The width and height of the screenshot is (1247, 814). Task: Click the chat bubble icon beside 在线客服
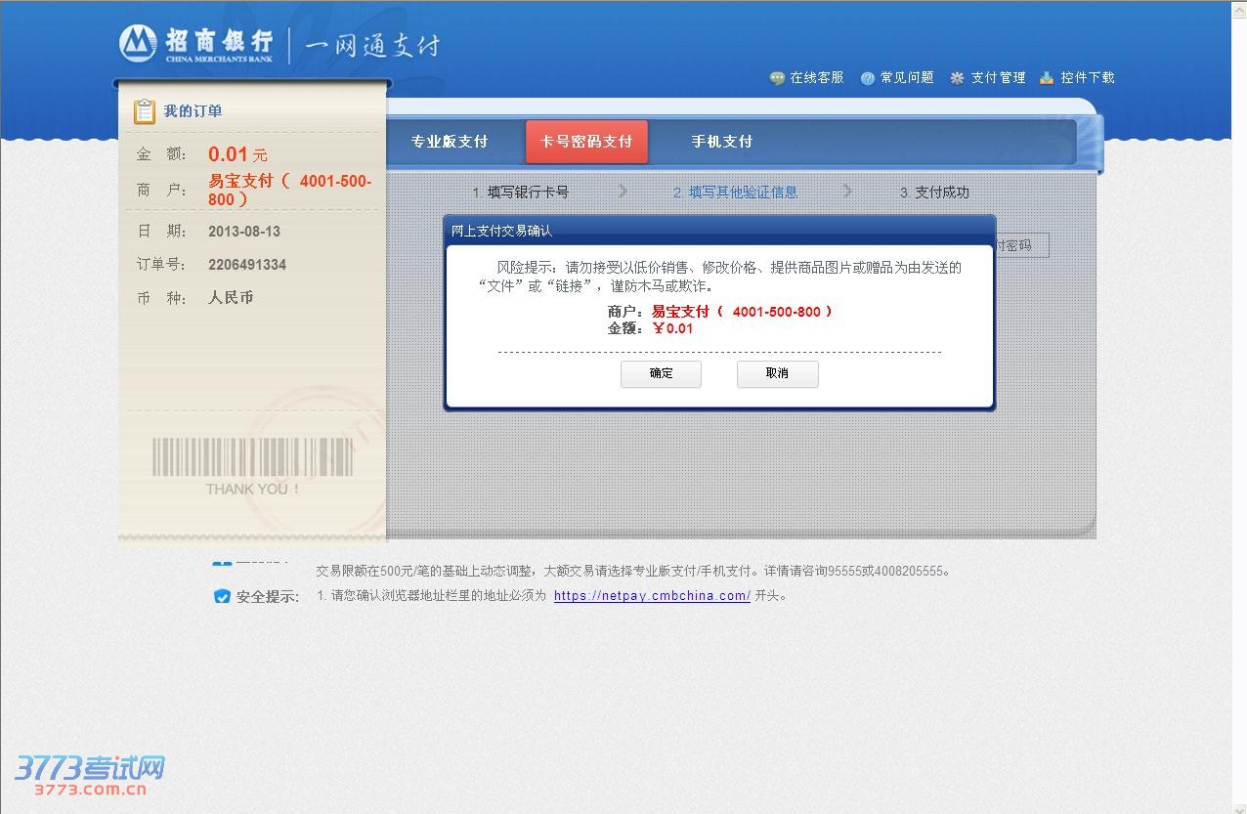777,78
